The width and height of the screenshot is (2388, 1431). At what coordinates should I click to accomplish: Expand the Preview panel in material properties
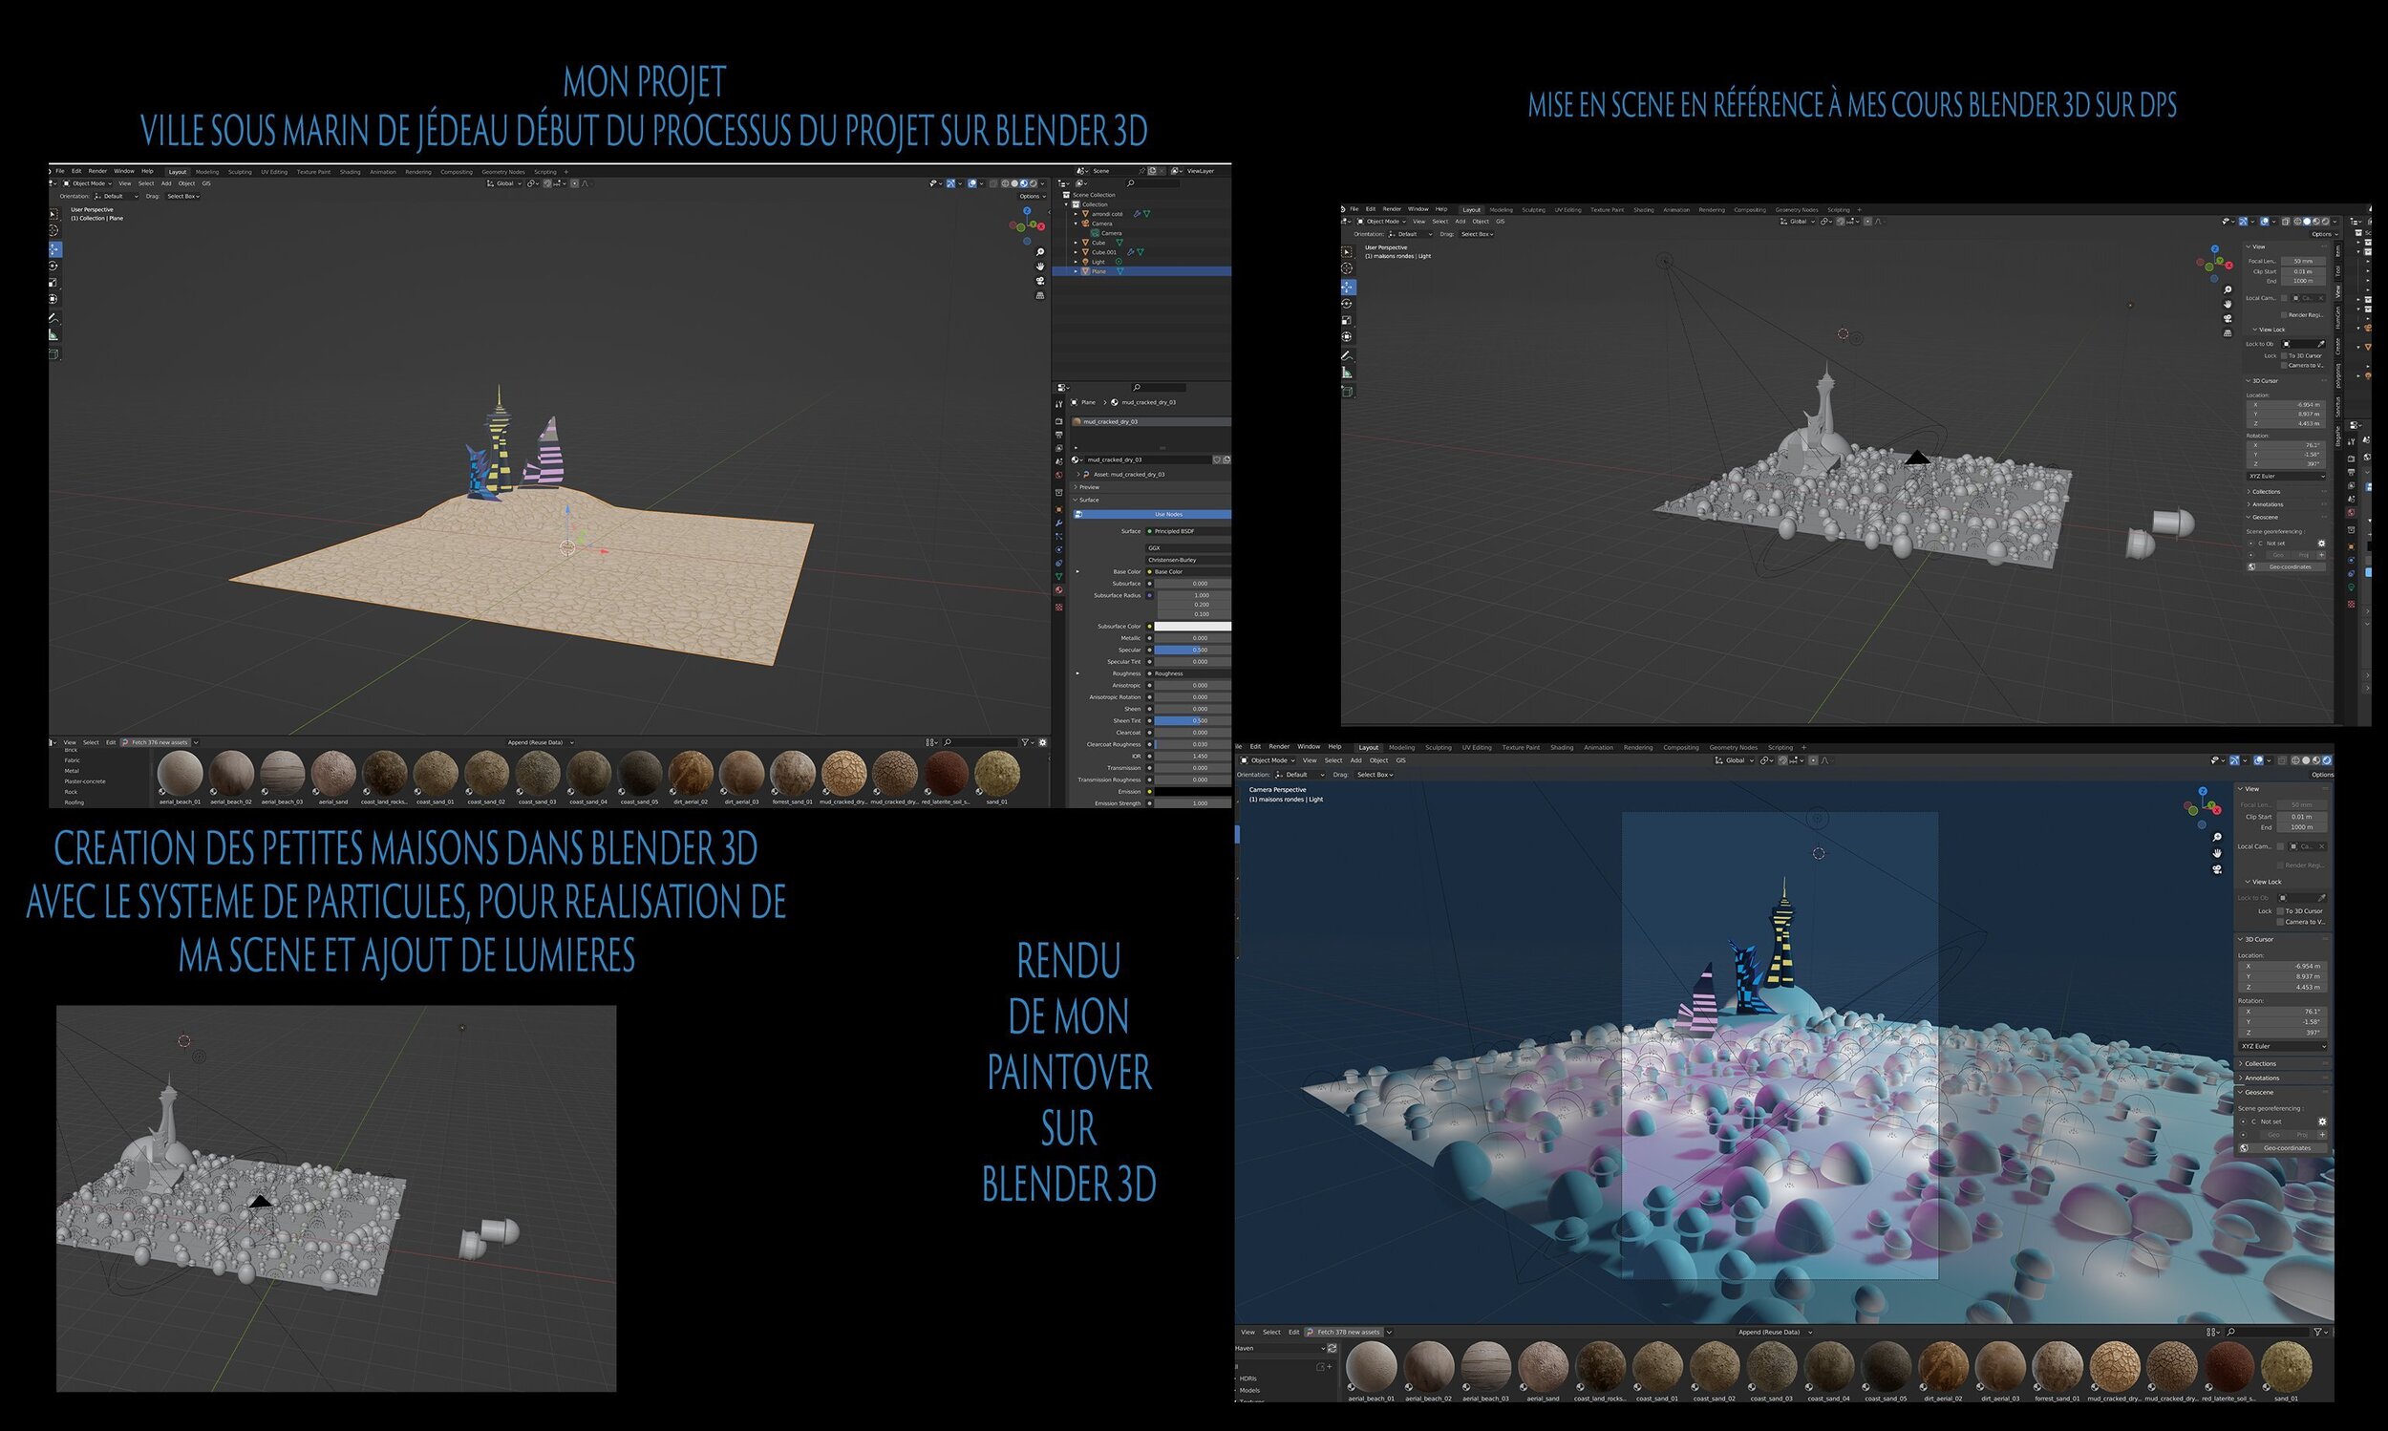click(x=1089, y=487)
